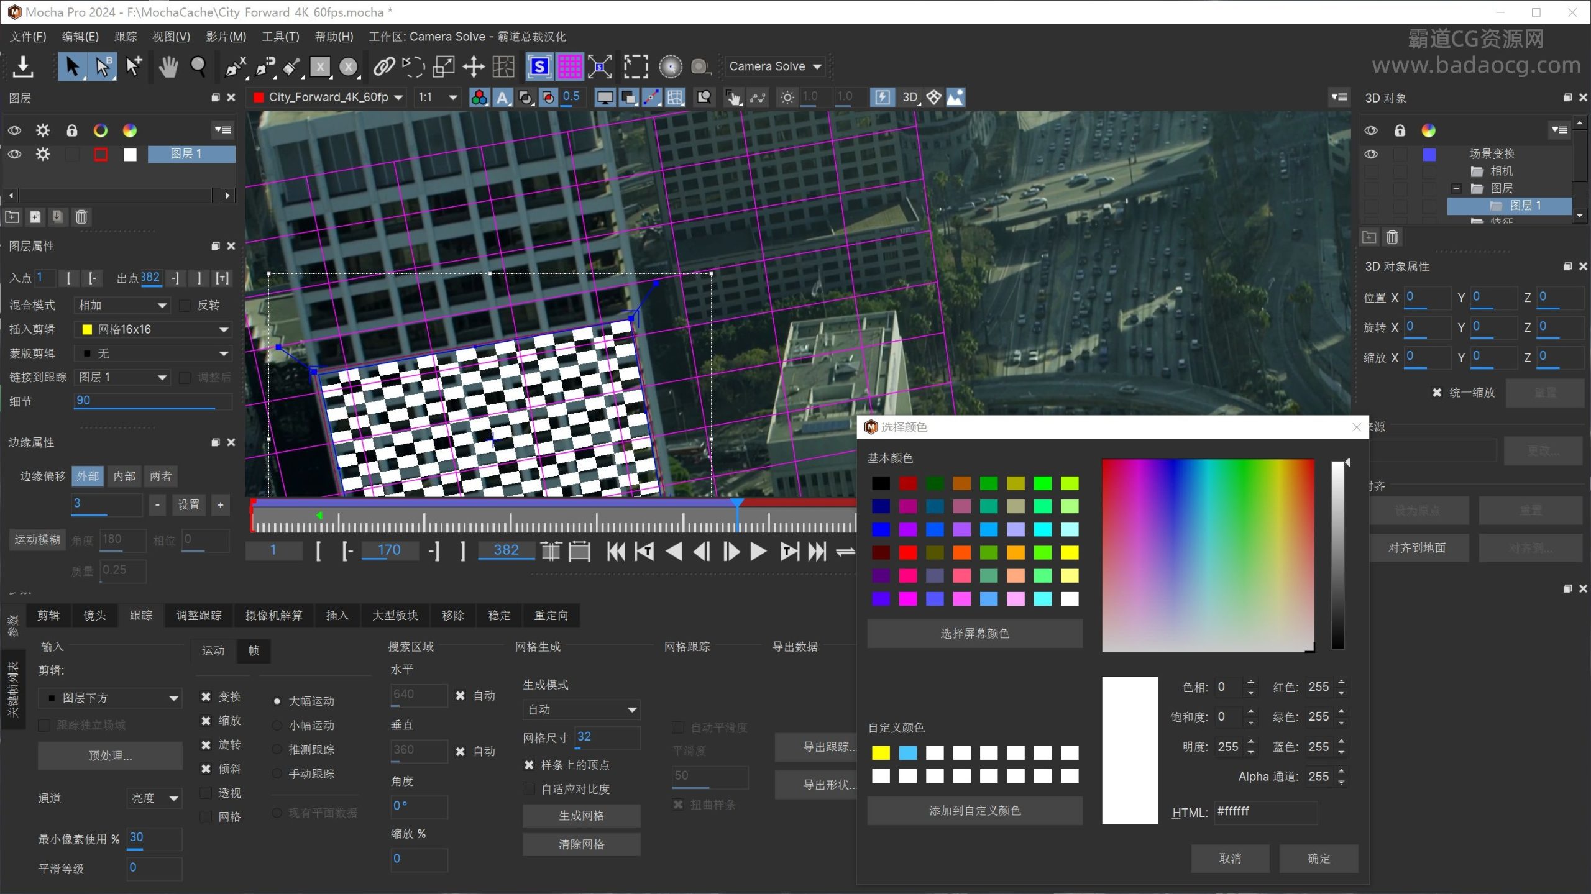Open 插入剪辑 网格16x16 dropdown
The height and width of the screenshot is (894, 1591).
point(153,329)
